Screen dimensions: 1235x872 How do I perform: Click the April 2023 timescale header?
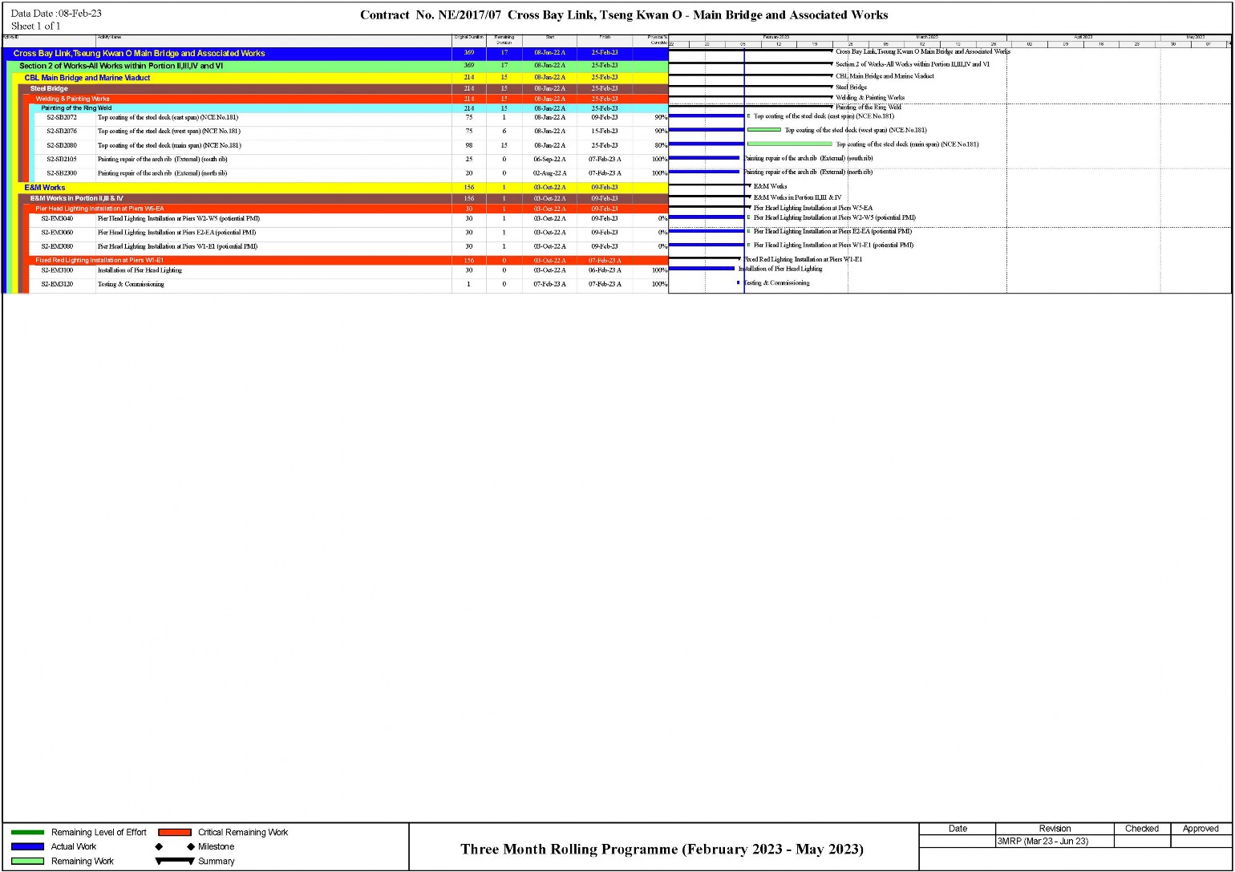click(x=1083, y=37)
